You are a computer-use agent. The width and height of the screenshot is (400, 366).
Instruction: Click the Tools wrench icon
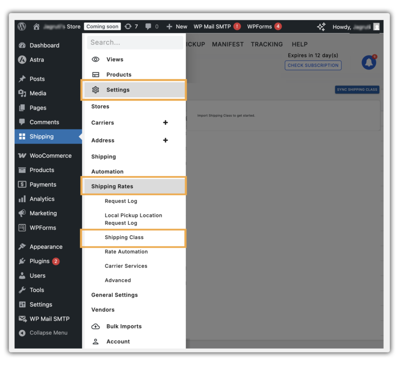[22, 290]
